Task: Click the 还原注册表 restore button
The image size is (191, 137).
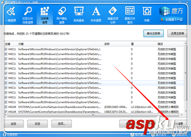Action: point(177,33)
